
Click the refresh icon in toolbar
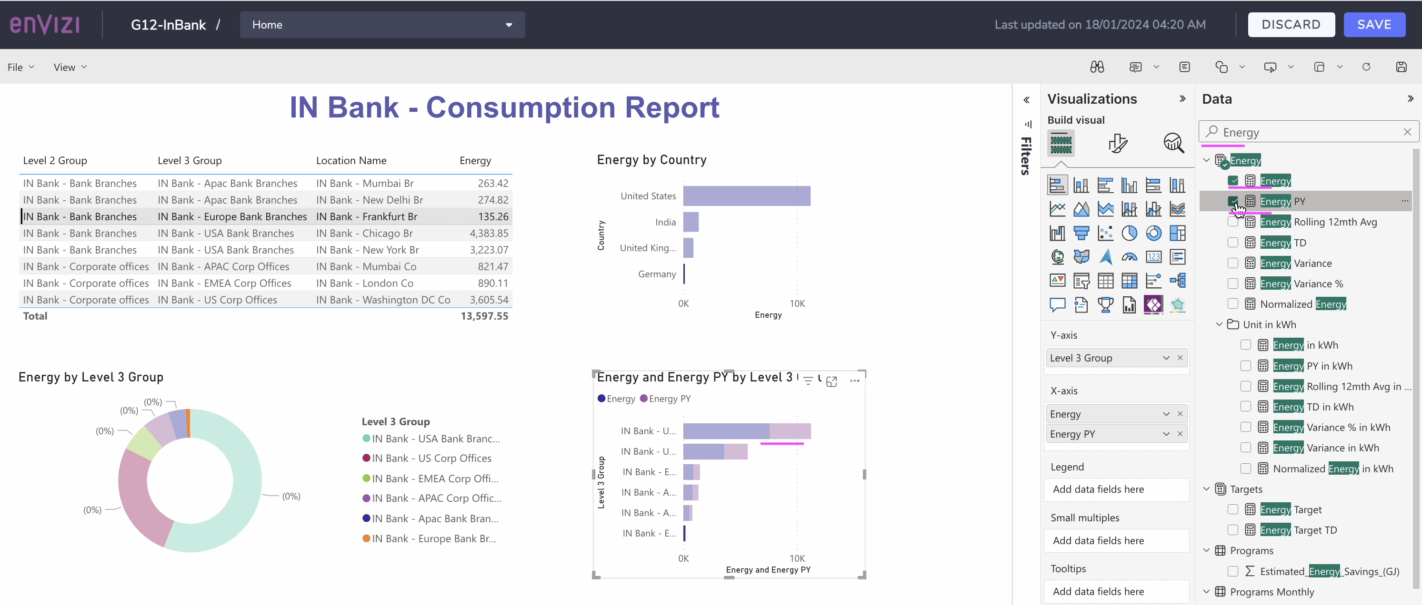pos(1366,67)
